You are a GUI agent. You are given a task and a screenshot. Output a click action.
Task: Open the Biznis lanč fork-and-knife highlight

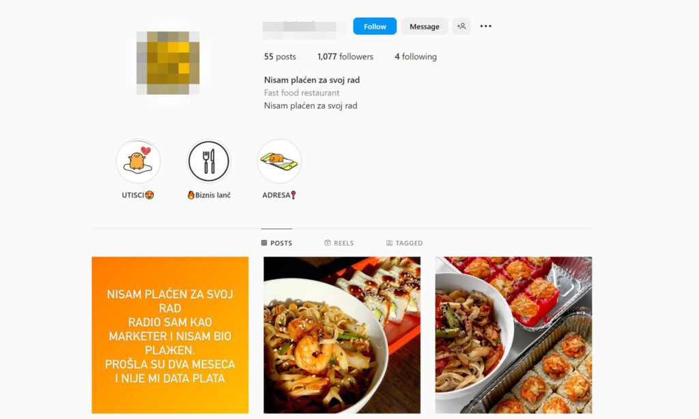point(209,161)
